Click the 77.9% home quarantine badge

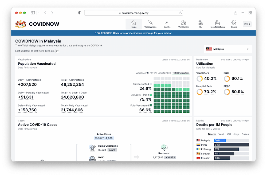point(112,150)
